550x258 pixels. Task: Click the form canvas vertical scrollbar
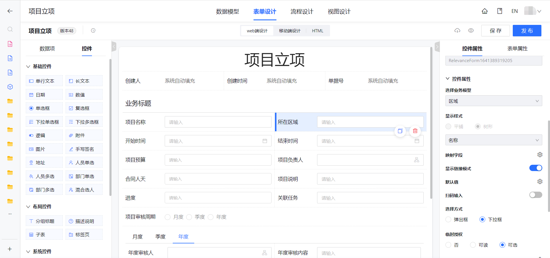tap(431, 123)
